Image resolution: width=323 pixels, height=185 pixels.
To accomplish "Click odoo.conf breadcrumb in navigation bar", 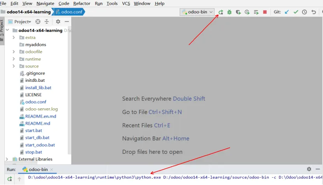I will coord(69,12).
